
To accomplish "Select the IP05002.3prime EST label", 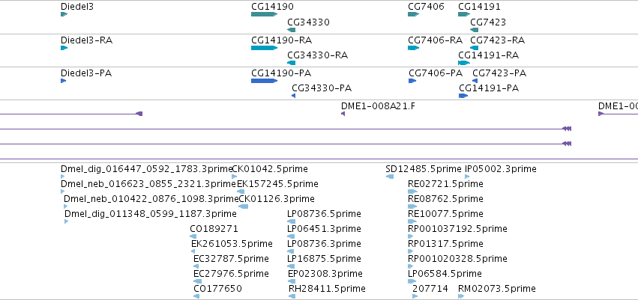I will (501, 169).
